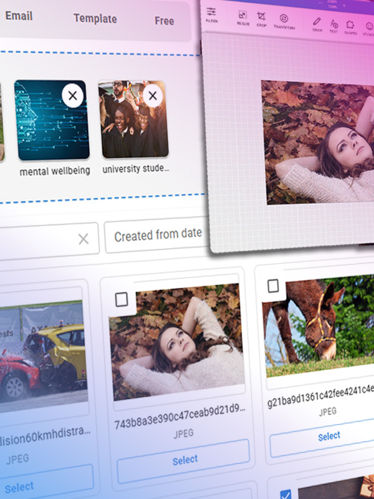Click the 'university stude...' caption
The image size is (374, 499).
135,168
